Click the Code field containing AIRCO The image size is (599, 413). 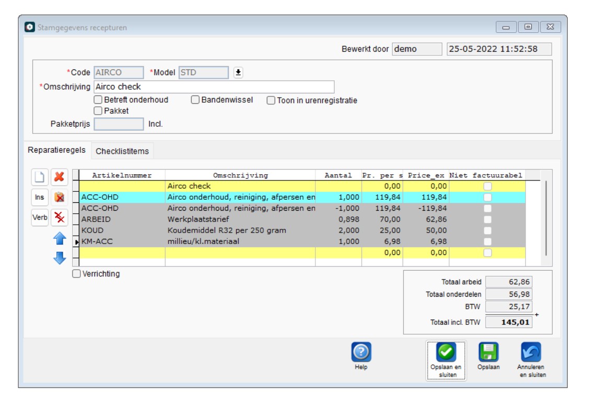119,72
